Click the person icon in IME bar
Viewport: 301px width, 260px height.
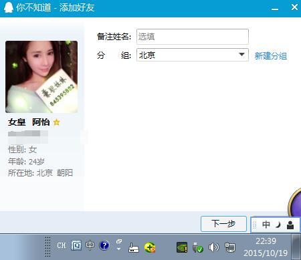click(290, 225)
